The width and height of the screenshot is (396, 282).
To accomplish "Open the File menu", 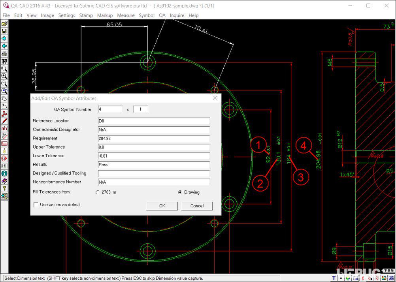I will click(x=6, y=15).
